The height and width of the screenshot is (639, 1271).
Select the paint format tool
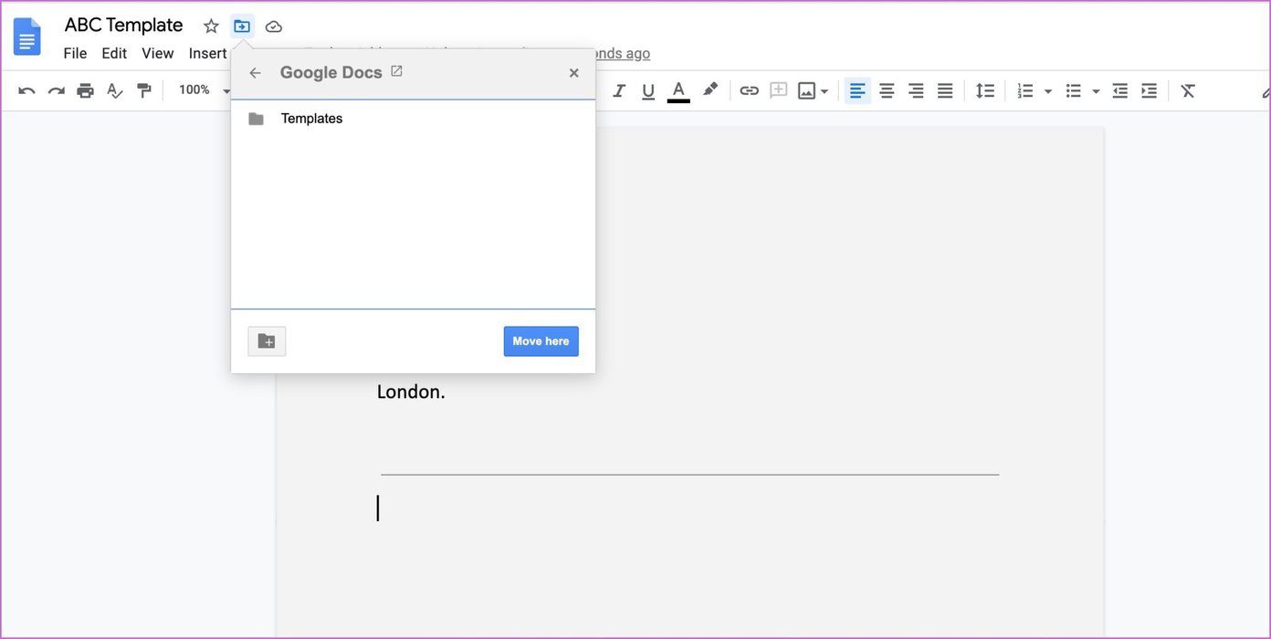coord(144,90)
